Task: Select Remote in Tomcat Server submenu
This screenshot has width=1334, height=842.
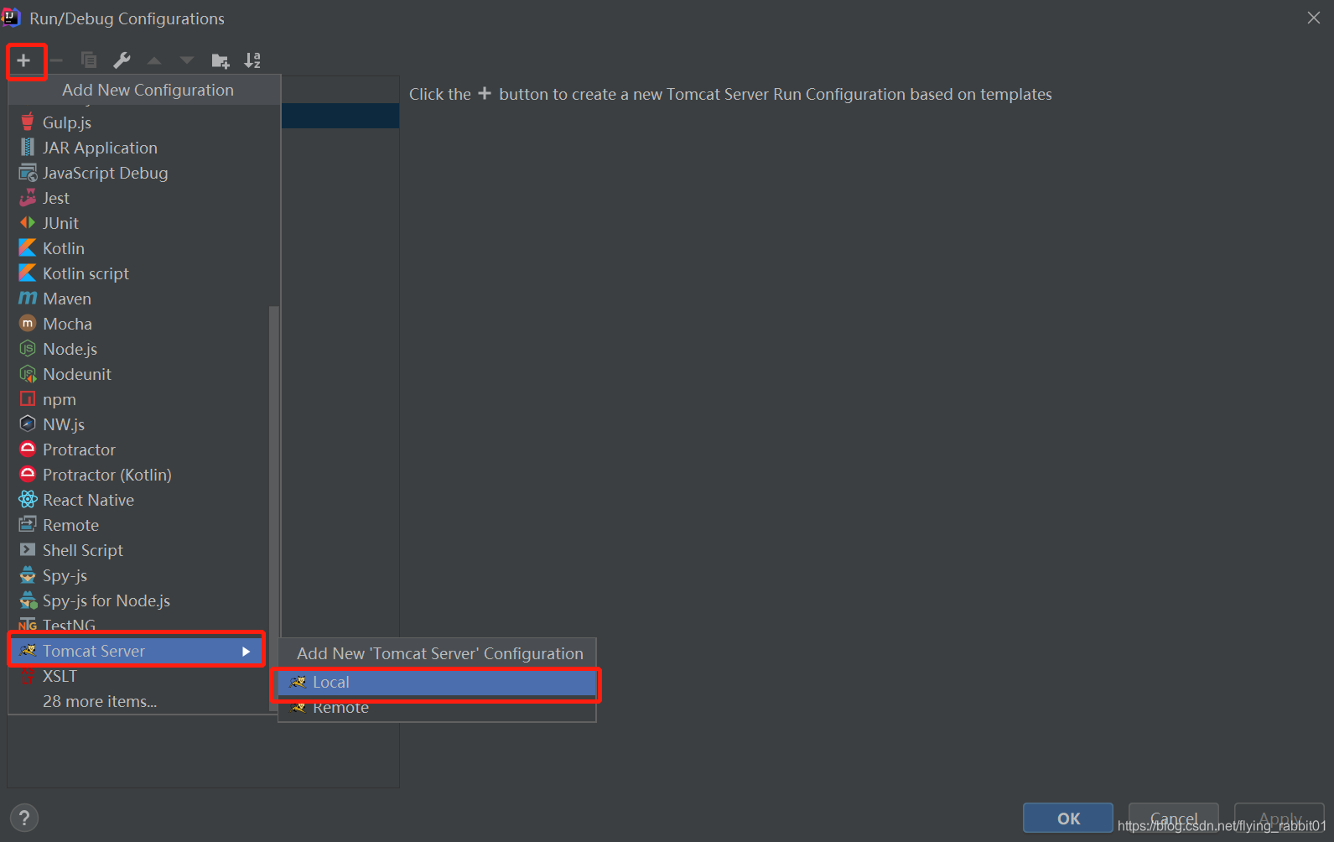Action: pyautogui.click(x=437, y=708)
